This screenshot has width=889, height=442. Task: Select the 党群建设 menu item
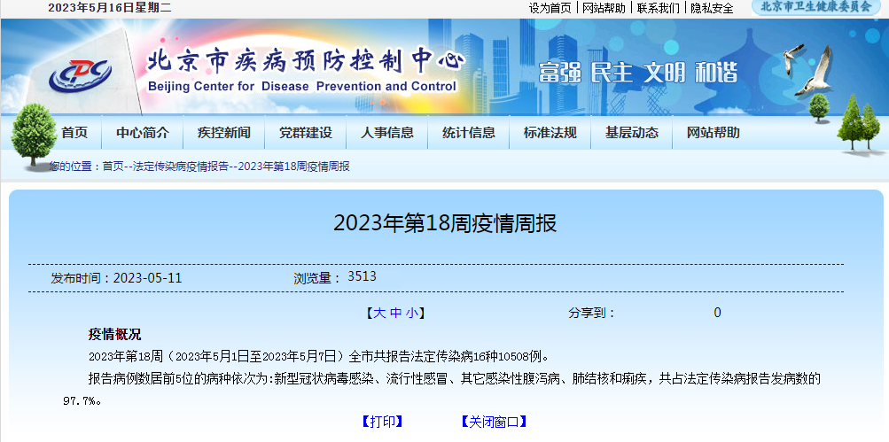(305, 133)
